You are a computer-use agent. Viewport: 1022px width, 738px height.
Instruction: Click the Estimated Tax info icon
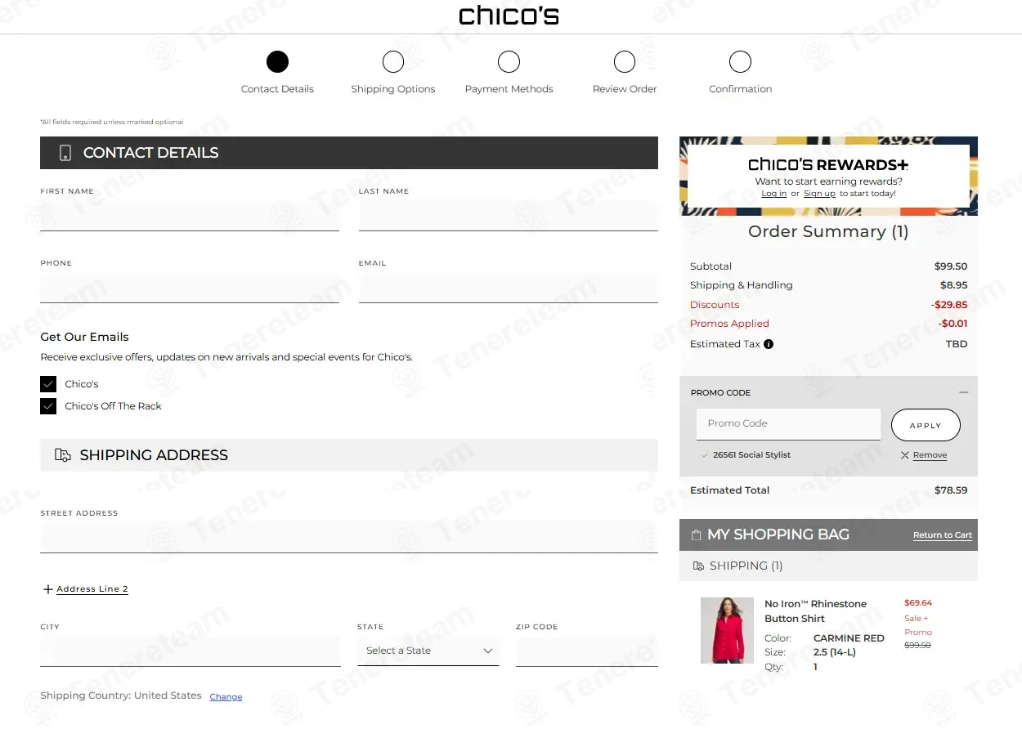point(769,344)
